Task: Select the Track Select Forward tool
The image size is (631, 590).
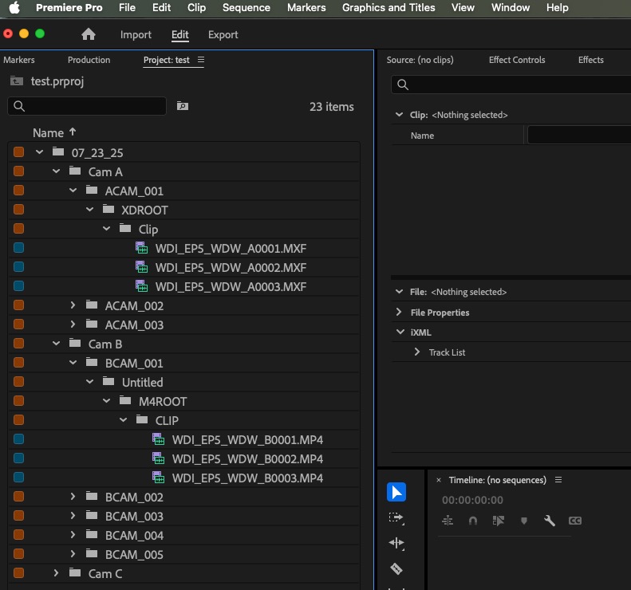Action: [396, 517]
